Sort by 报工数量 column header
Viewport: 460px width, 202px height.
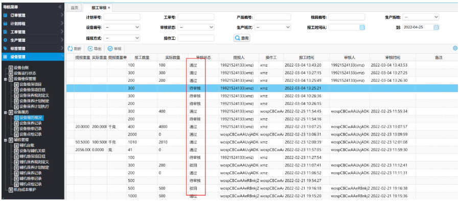point(142,58)
